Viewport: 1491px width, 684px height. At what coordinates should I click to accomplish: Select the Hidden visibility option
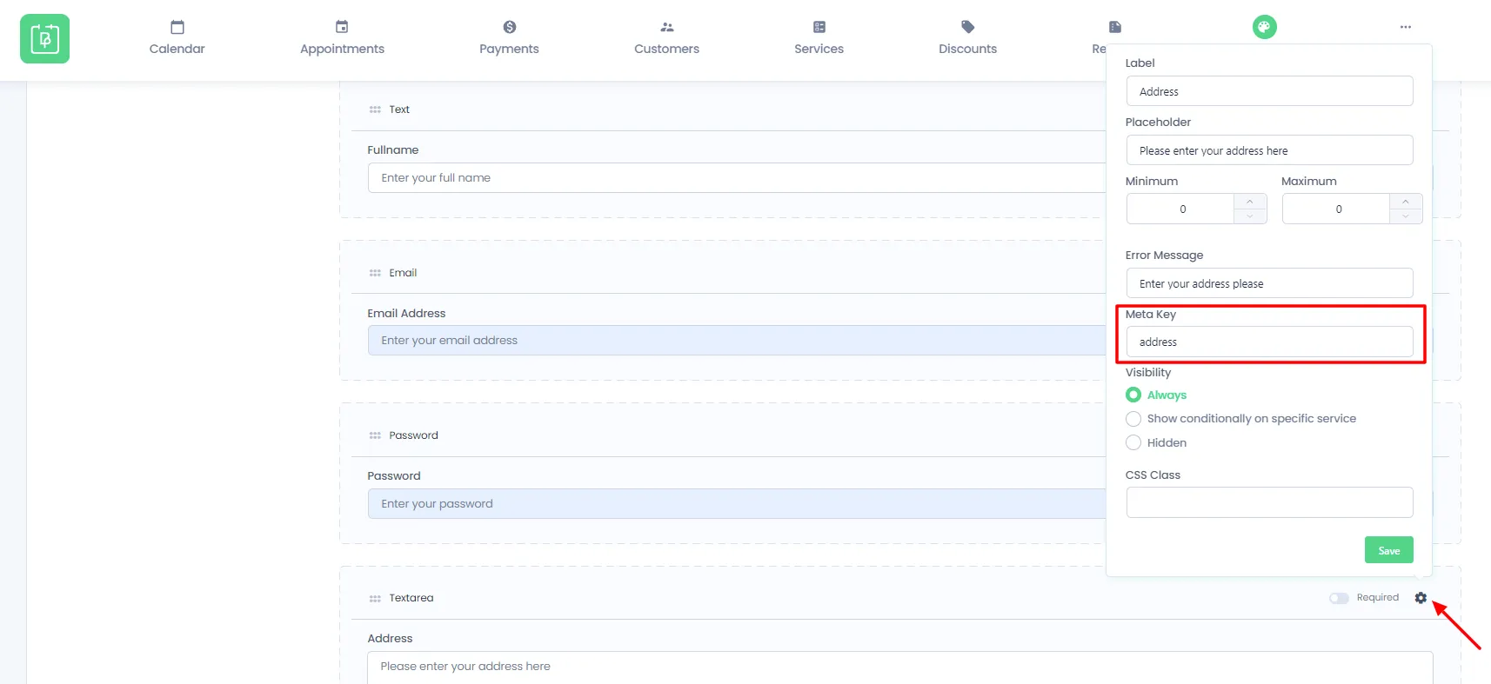click(x=1133, y=442)
